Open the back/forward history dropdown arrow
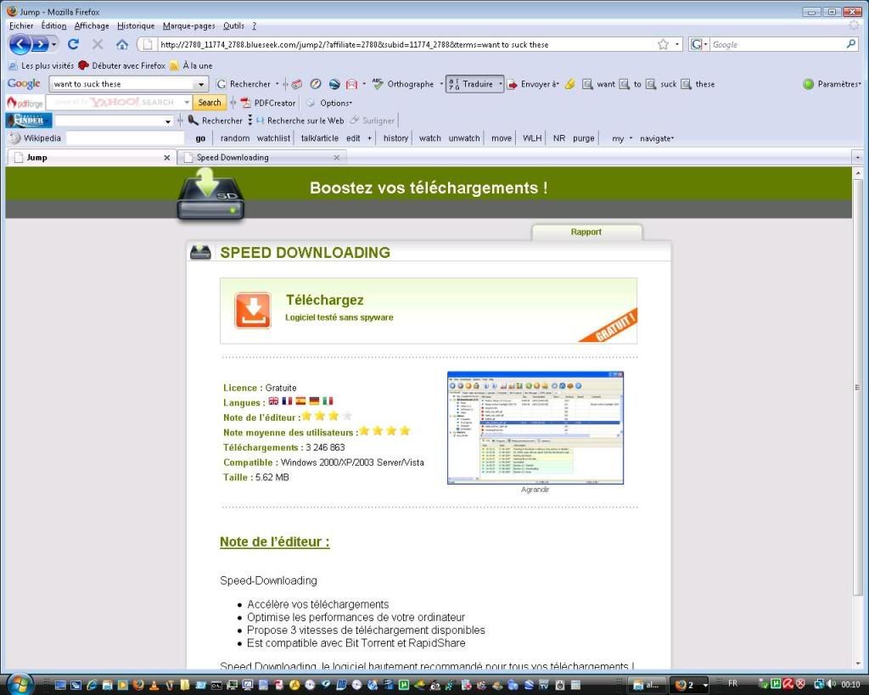This screenshot has height=695, width=869. click(x=53, y=45)
